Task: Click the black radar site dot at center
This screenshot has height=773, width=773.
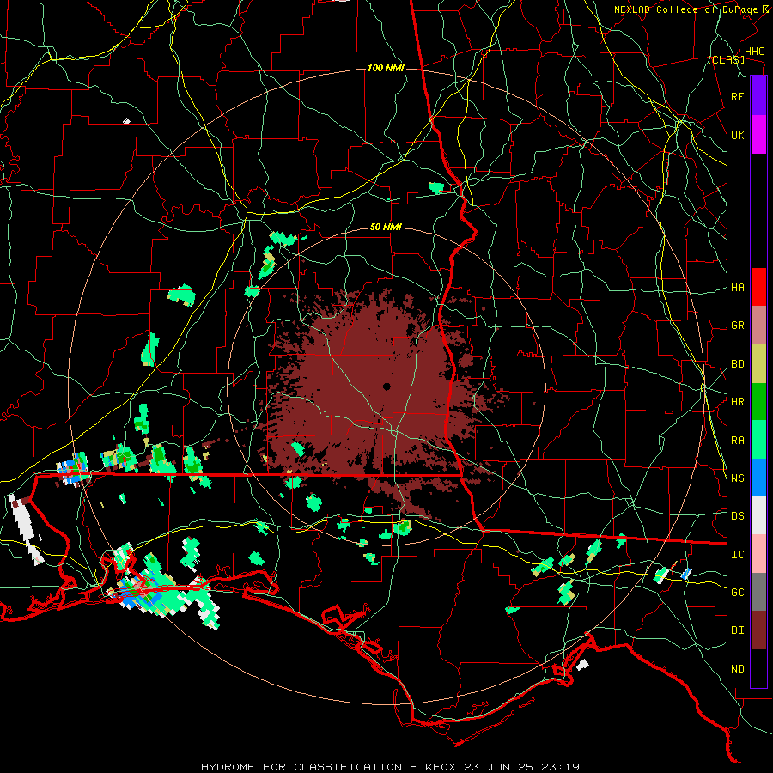Action: click(386, 386)
